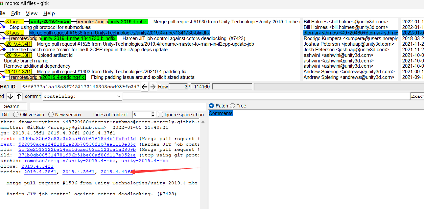
Task: Select commit 'Merge pull request #1539'
Action: click(226, 22)
